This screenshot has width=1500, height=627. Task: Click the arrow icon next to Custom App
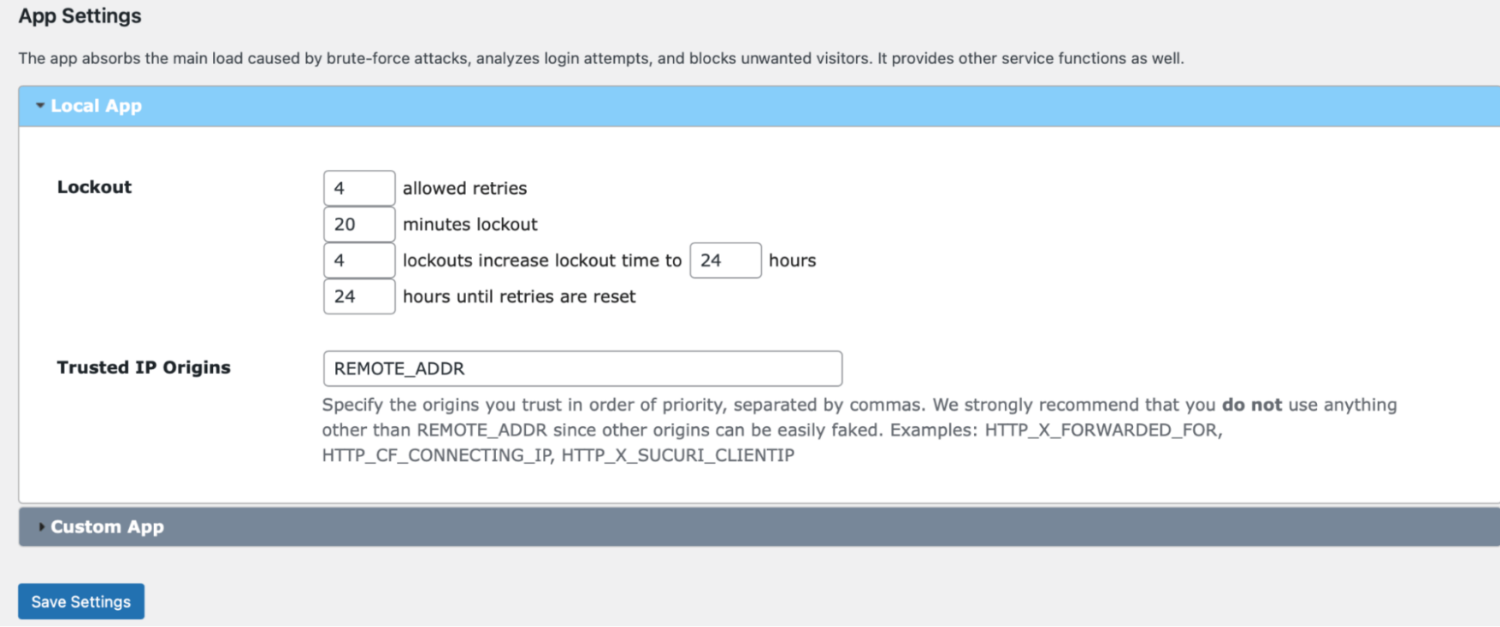(x=42, y=527)
